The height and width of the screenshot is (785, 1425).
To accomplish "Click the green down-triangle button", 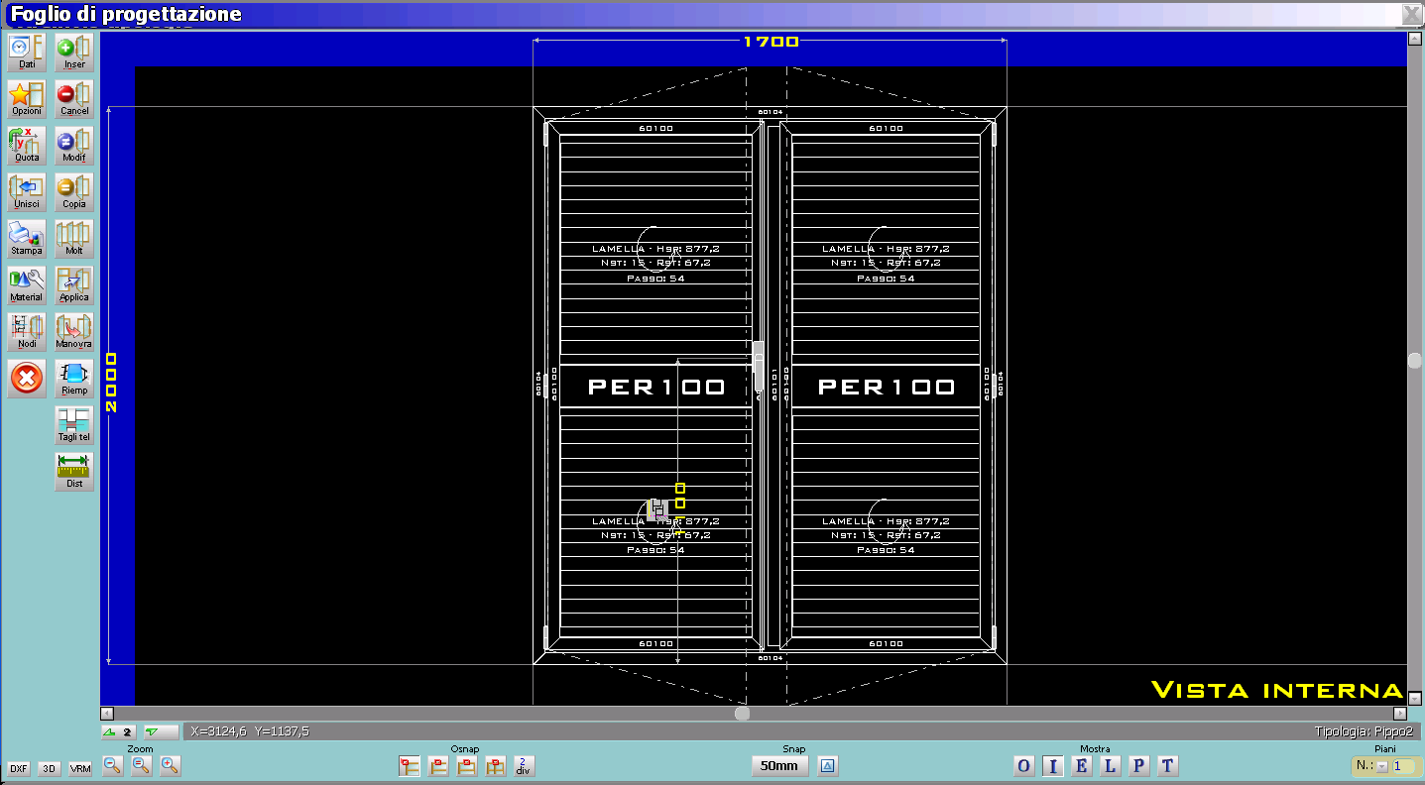I will pos(160,732).
